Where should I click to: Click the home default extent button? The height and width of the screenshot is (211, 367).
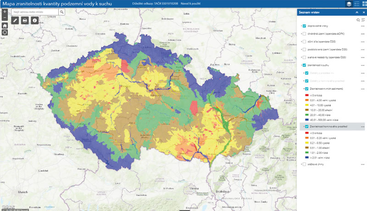point(5,26)
